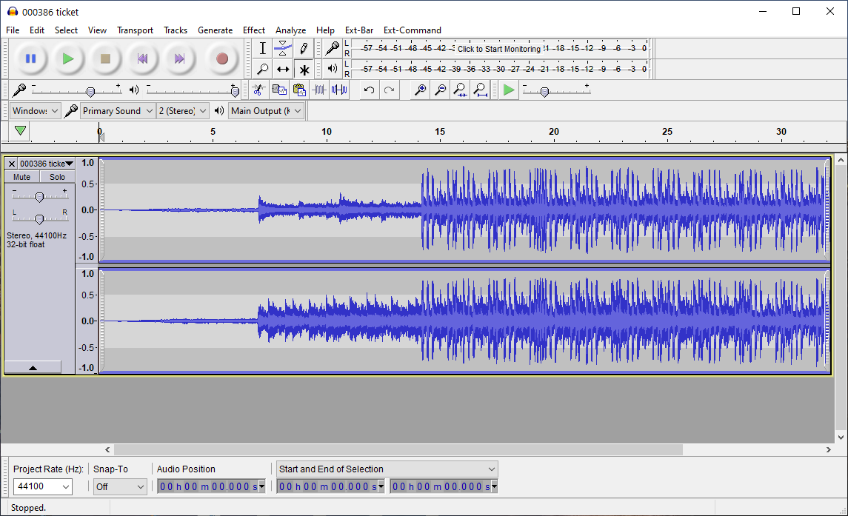Image resolution: width=848 pixels, height=516 pixels.
Task: Open the Primary Sound recording device dropdown
Action: pyautogui.click(x=118, y=111)
